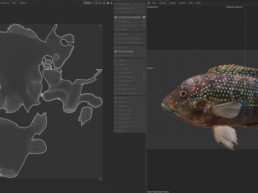Screen dimensions: 258x193
Task: Choose Remove UV Pins in command list
Action: (130, 8)
